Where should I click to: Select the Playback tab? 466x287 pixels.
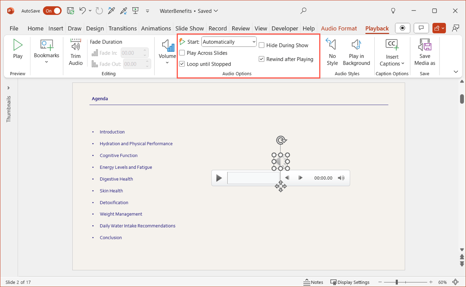point(377,28)
